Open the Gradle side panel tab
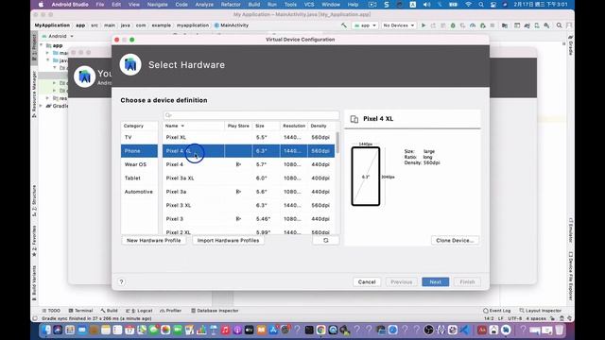605x340 pixels. (x=571, y=44)
